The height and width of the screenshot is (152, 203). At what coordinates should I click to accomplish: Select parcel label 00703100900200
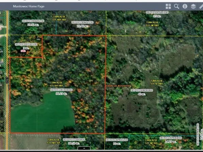pyautogui.click(x=117, y=140)
